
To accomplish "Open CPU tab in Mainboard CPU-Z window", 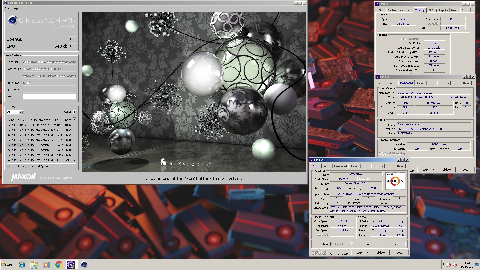I will [382, 83].
